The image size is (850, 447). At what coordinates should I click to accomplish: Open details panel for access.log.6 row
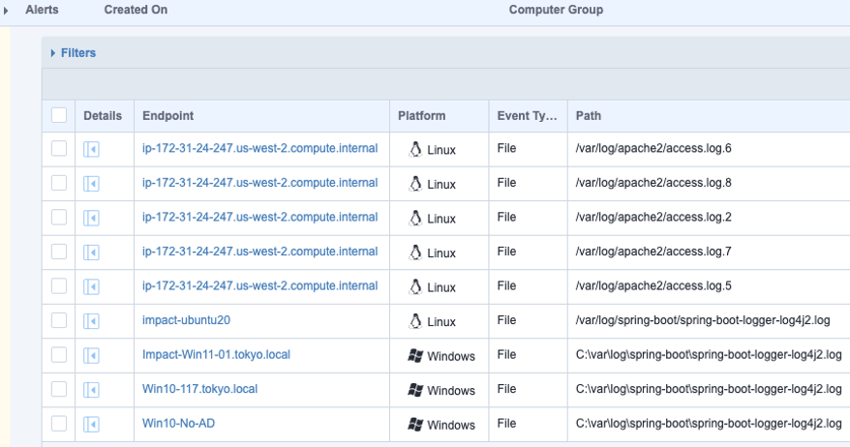click(x=91, y=149)
